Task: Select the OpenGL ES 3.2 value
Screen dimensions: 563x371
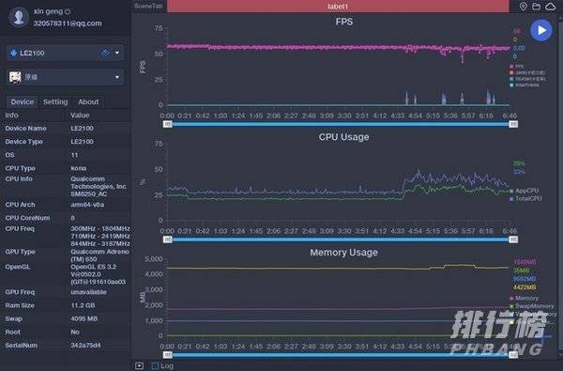Action: [98, 274]
